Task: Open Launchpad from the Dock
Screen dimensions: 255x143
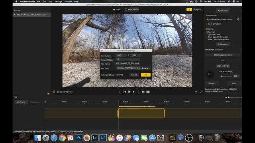Action: [x=46, y=138]
